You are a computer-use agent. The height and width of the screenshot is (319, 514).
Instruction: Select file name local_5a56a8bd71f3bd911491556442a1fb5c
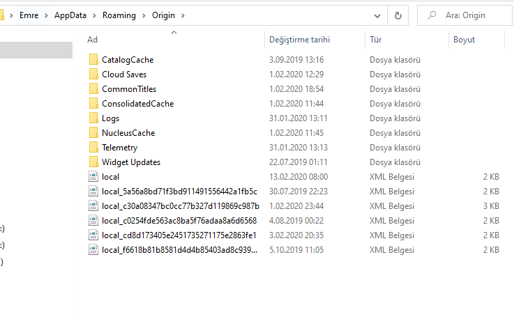(179, 192)
